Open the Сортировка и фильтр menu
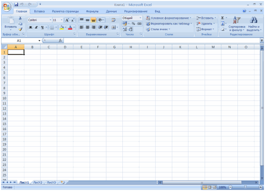This screenshot has width=265, height=191. point(237,24)
